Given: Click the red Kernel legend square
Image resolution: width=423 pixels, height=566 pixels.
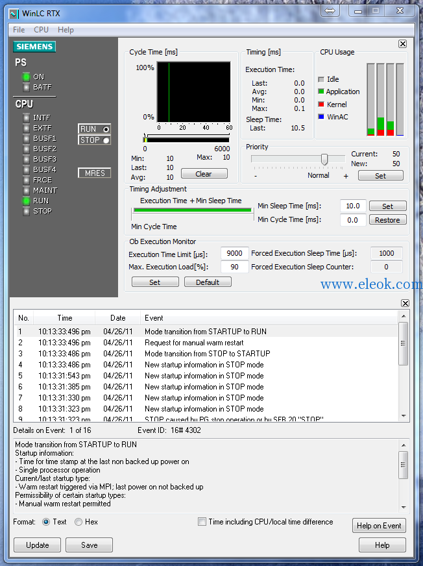Looking at the screenshot, I should [321, 105].
